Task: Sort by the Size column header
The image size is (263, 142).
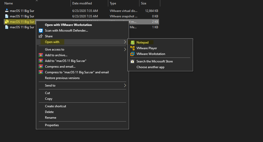Action: point(144,3)
